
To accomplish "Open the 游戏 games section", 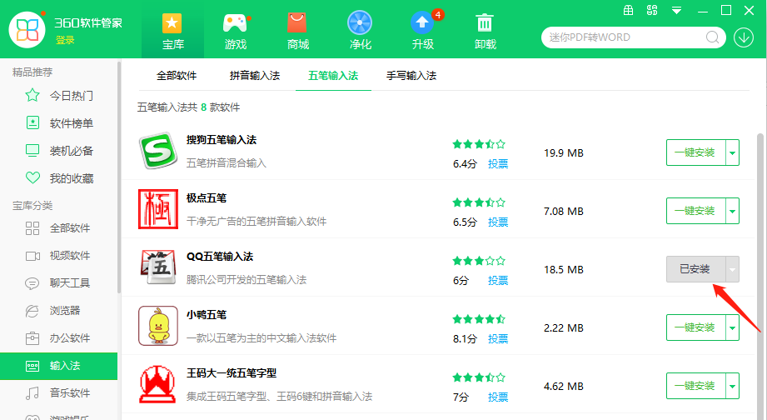I will [236, 32].
